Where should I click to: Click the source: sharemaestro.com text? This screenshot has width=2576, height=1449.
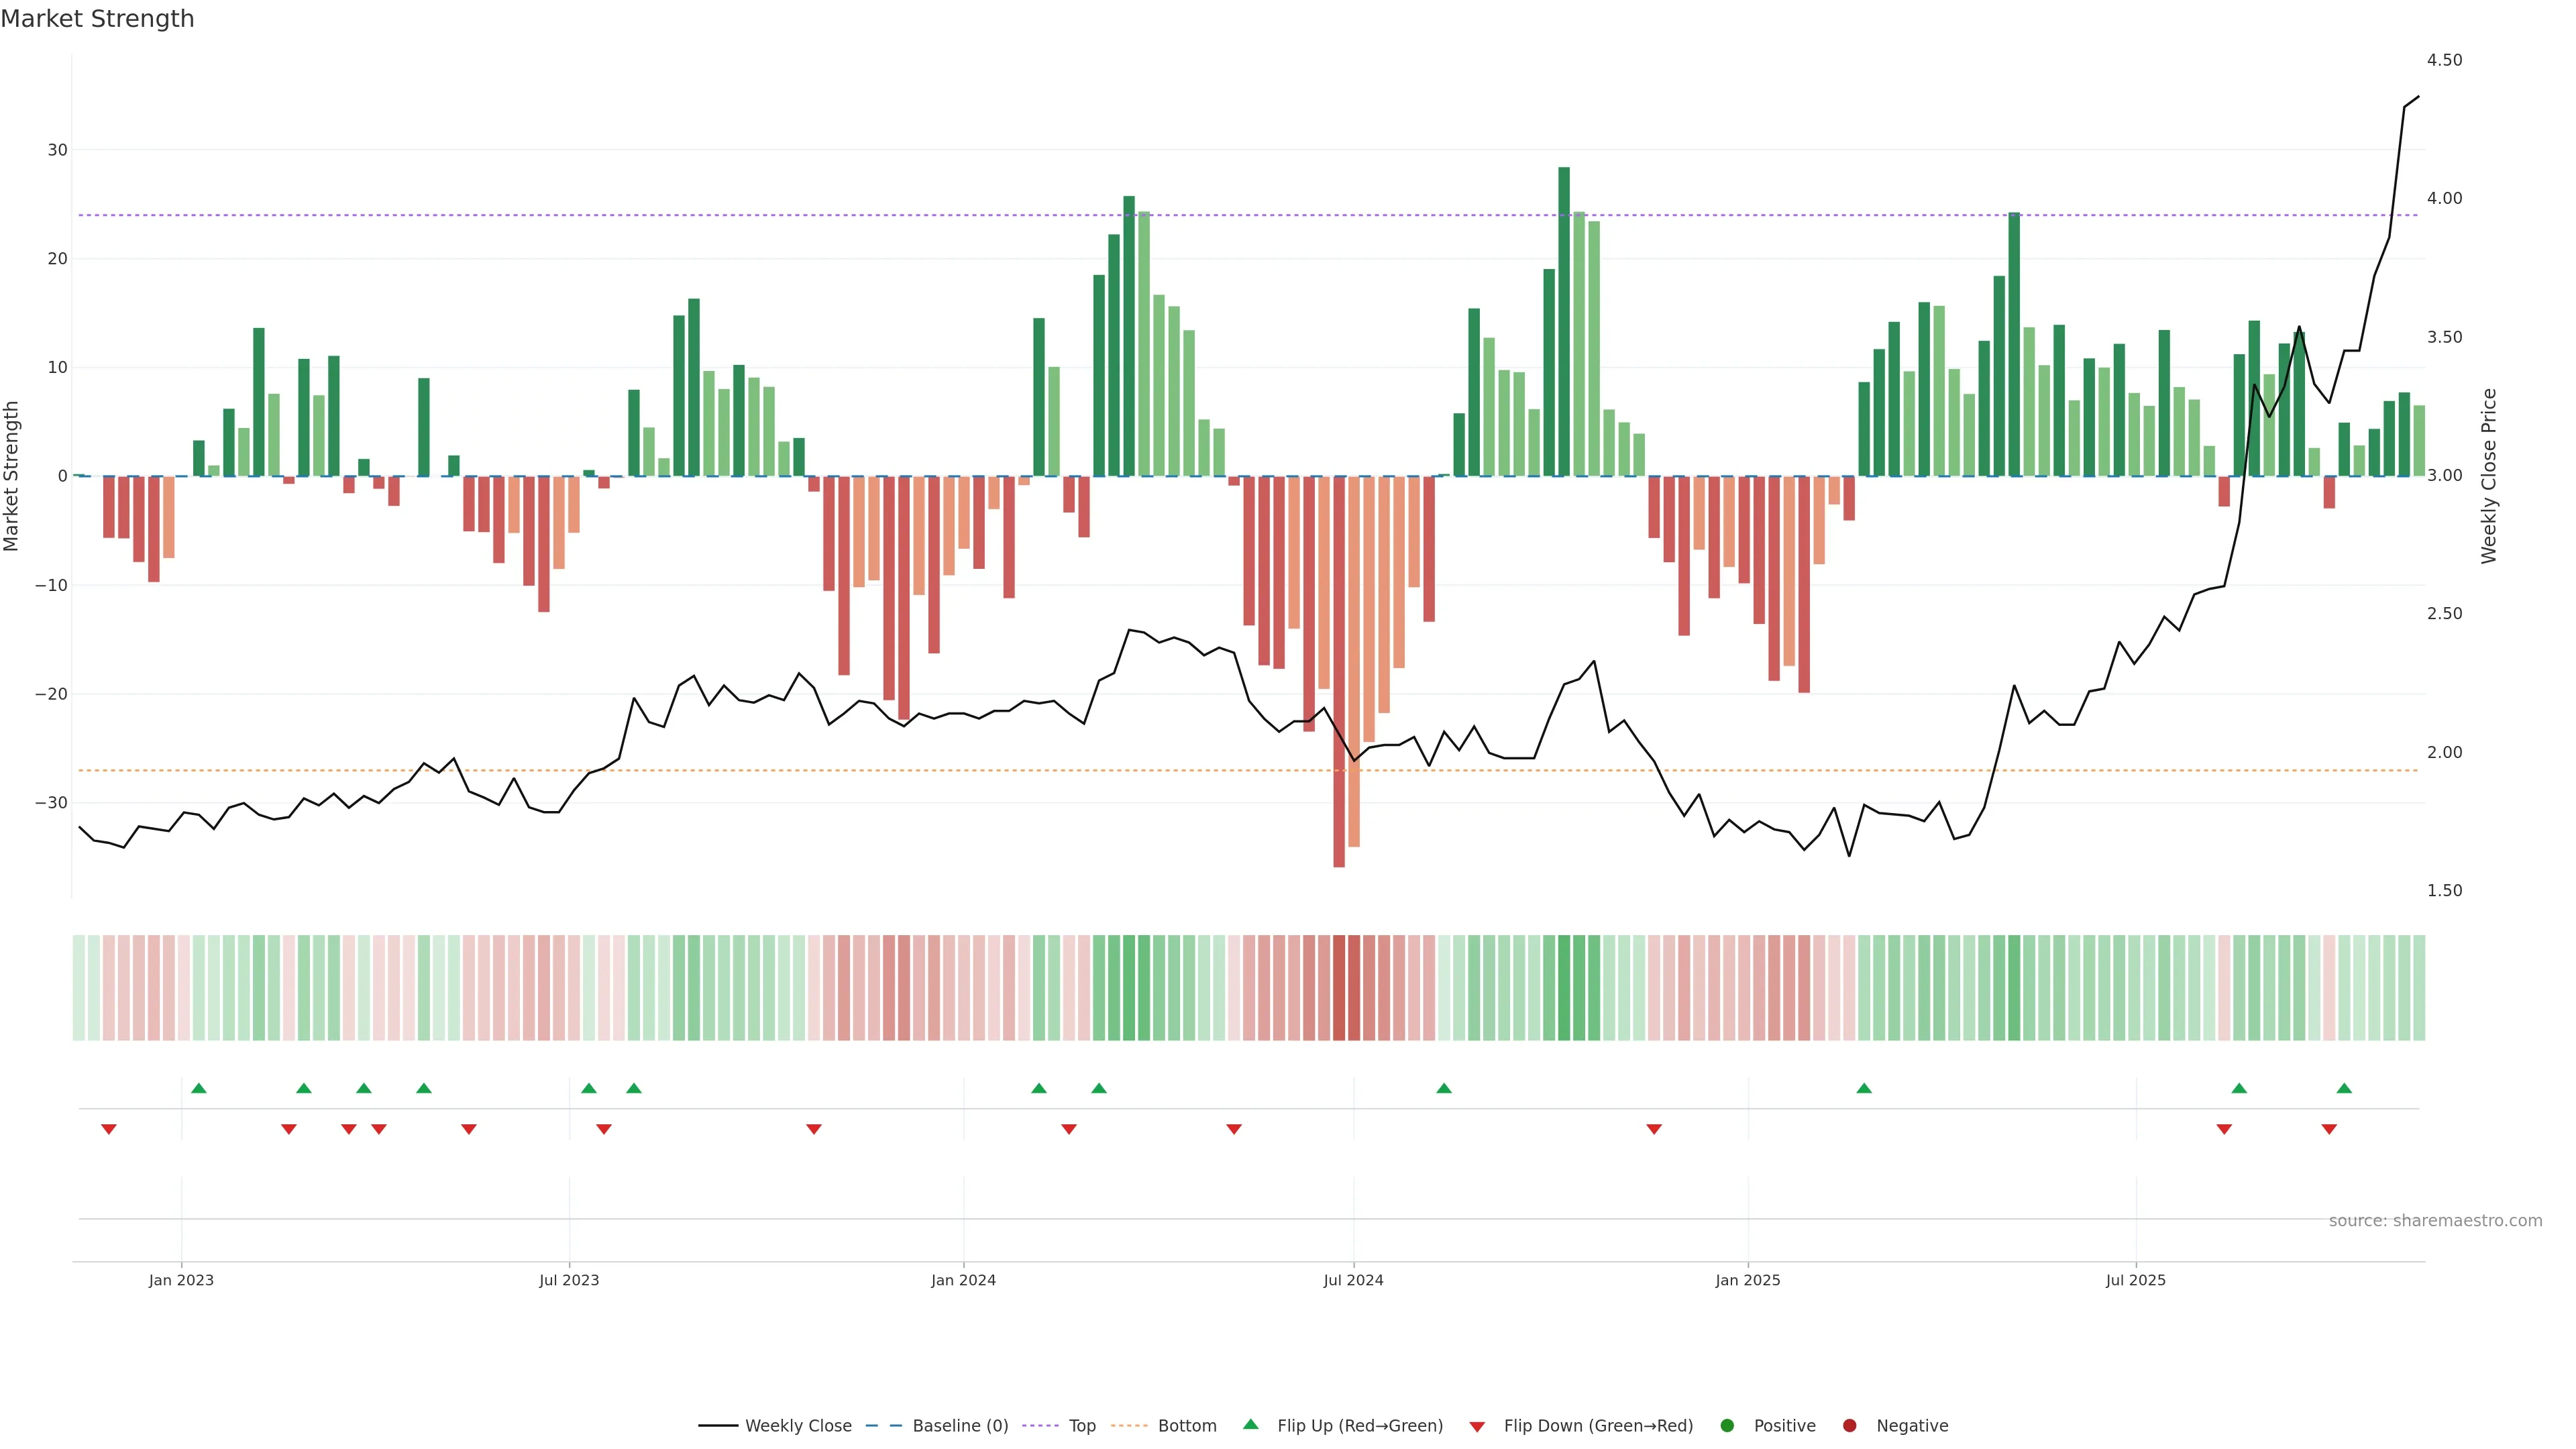pyautogui.click(x=2435, y=1221)
